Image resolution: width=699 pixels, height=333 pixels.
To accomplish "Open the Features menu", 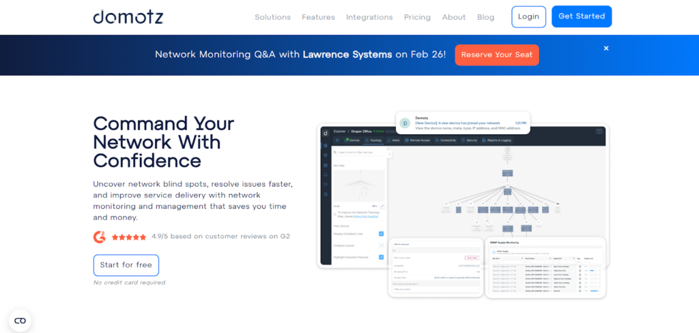I will pos(318,17).
